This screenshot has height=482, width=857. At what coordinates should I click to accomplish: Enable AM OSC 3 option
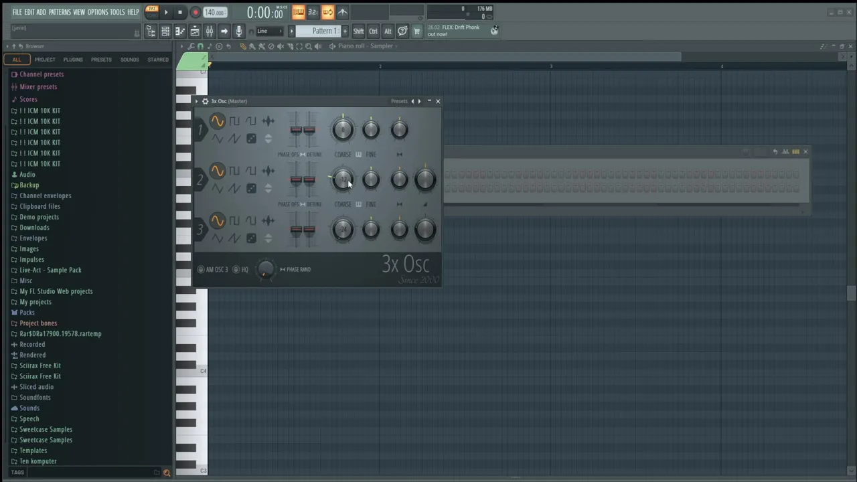pyautogui.click(x=213, y=270)
